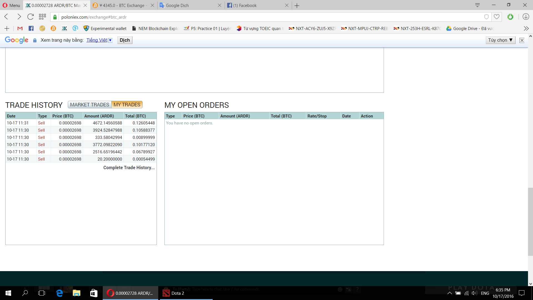Switch to MARKET TRADES view
The width and height of the screenshot is (533, 300).
coord(89,105)
